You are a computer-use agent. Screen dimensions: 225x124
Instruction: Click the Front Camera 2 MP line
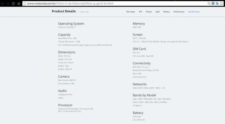[66, 83]
